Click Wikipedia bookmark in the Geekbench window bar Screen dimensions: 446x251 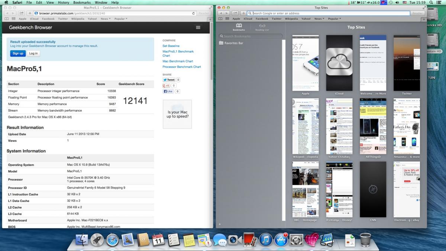78,19
